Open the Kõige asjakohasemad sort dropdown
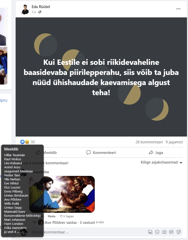The height and width of the screenshot is (240, 188). pyautogui.click(x=162, y=163)
